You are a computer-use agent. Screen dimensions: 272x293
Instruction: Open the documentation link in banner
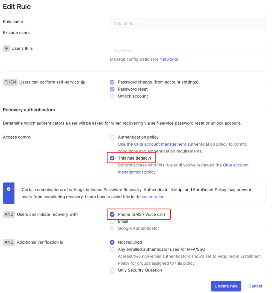pos(150,197)
